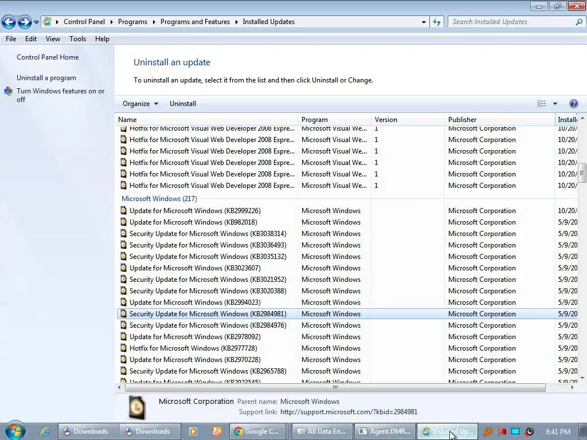
Task: Open the blue Help question mark
Action: [573, 104]
